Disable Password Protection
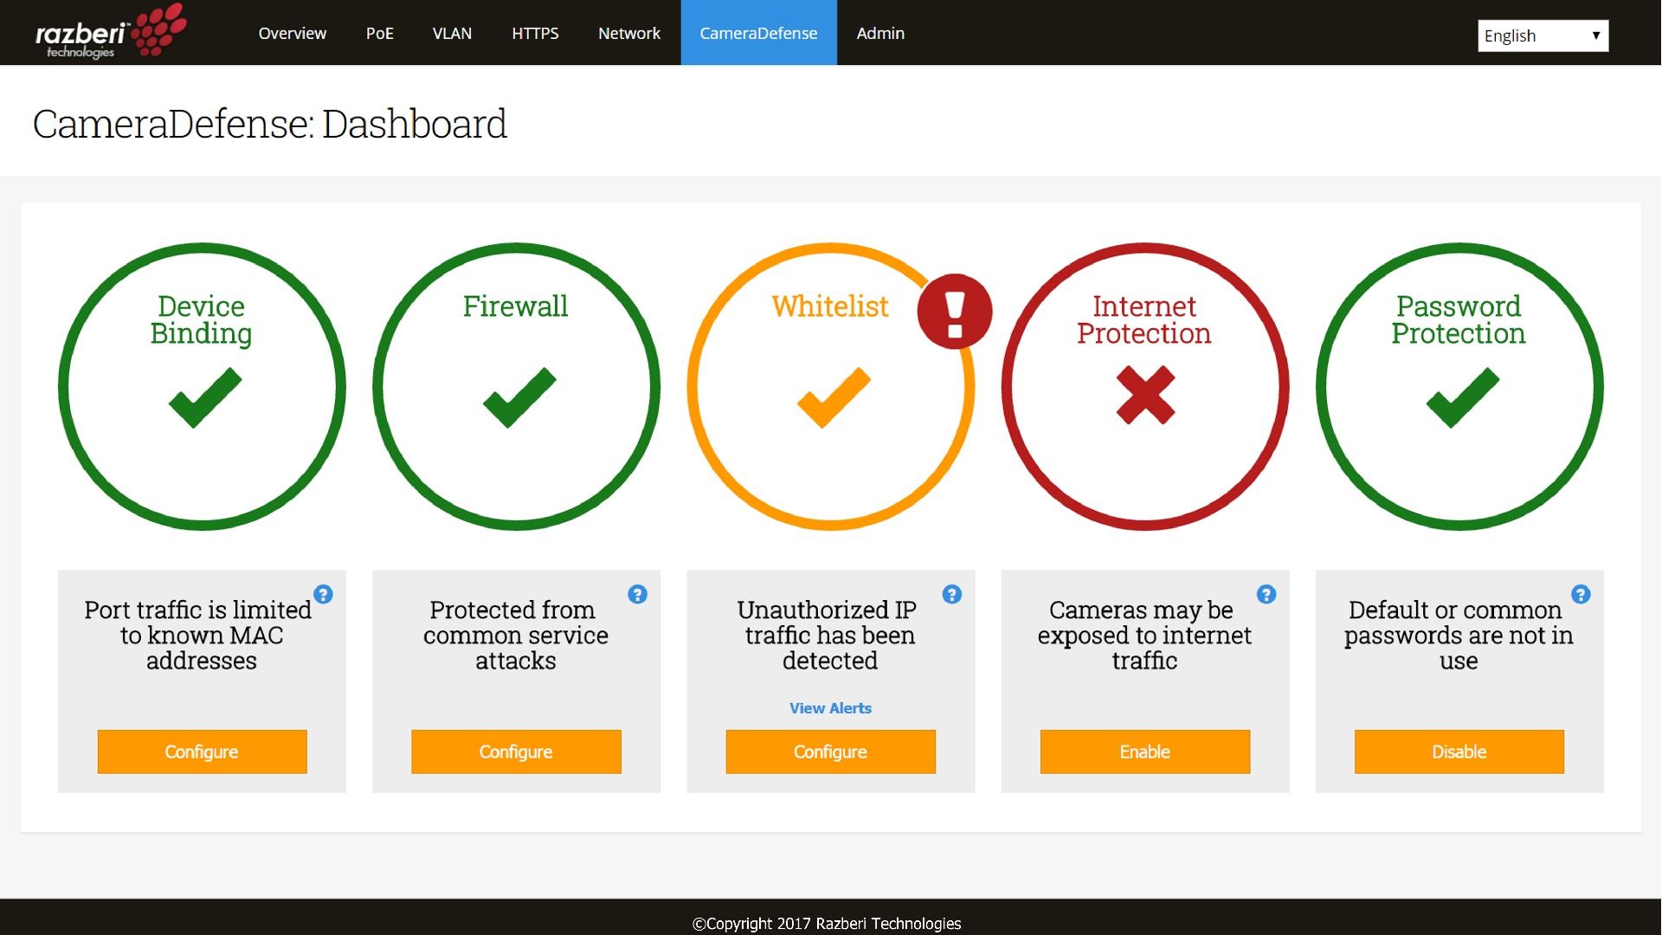 pyautogui.click(x=1459, y=751)
